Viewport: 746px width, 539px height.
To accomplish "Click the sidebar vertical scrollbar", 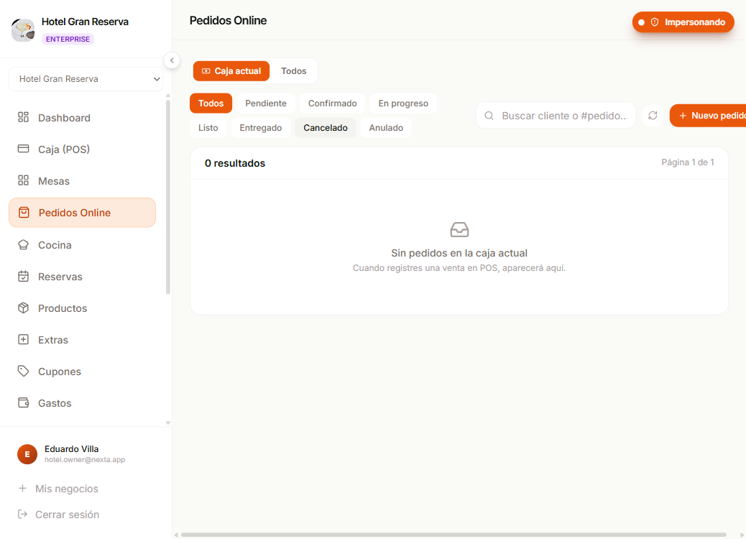I will click(168, 197).
